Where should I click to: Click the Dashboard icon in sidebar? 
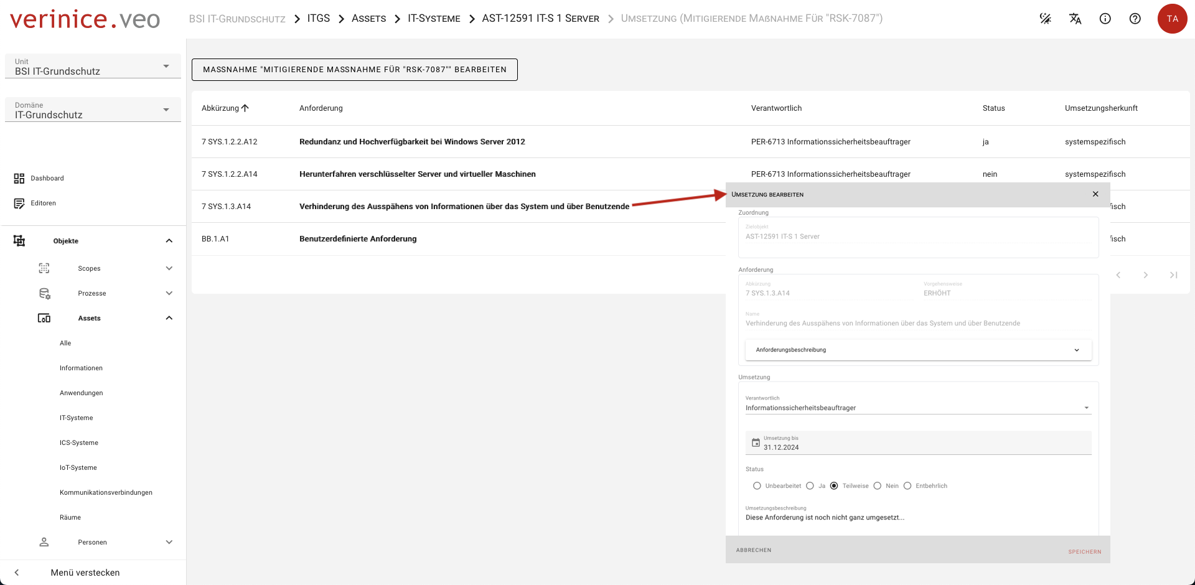pos(19,179)
